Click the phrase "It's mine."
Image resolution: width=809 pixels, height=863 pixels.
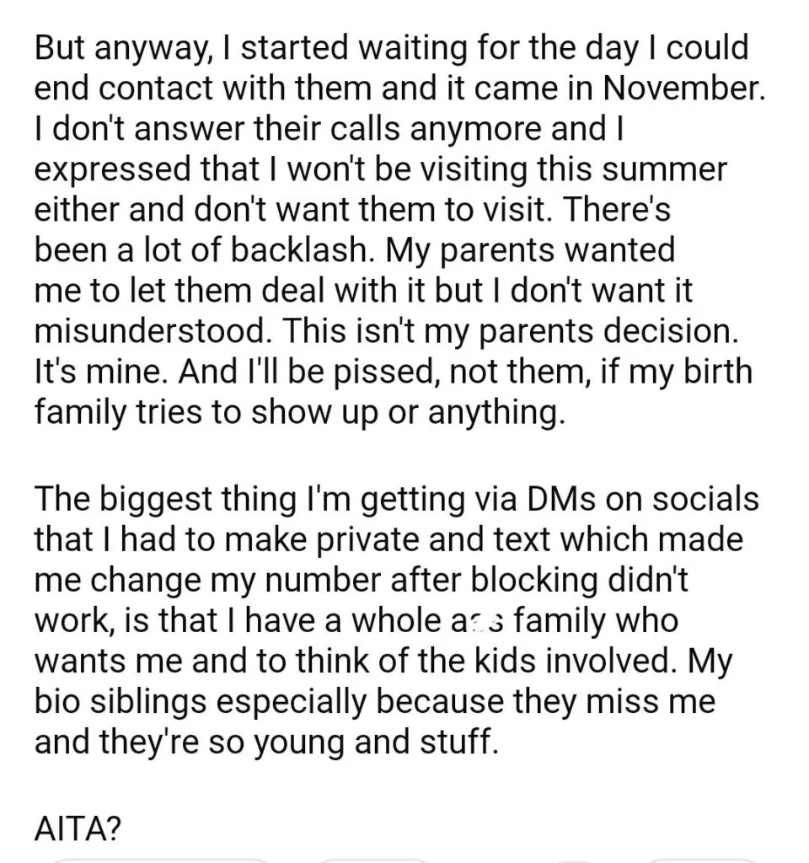(x=102, y=371)
